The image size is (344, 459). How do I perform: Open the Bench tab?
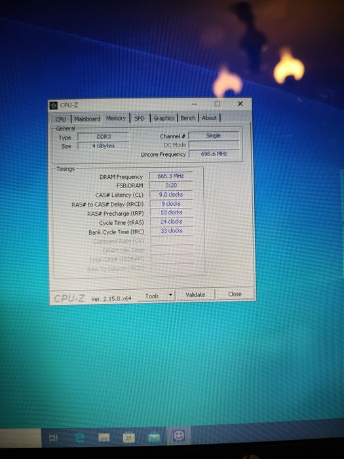click(188, 117)
